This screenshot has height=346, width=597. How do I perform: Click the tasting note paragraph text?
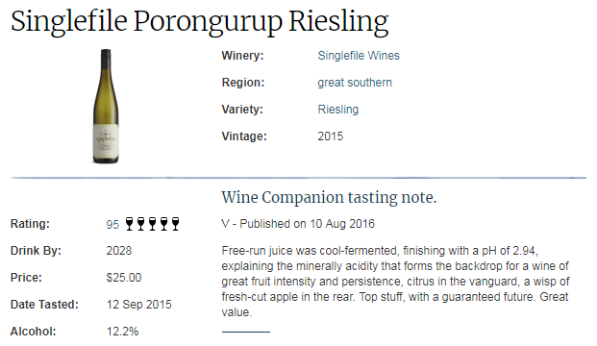click(395, 282)
